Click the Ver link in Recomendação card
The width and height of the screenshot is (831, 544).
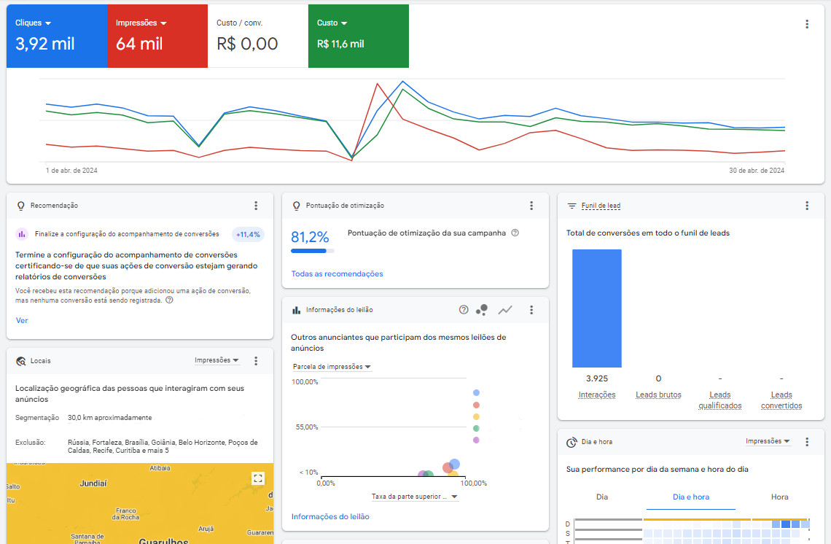[x=22, y=320]
